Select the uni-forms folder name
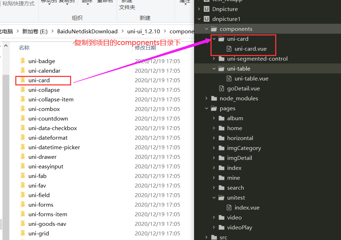Screen dimensions: 341x240 point(41,205)
